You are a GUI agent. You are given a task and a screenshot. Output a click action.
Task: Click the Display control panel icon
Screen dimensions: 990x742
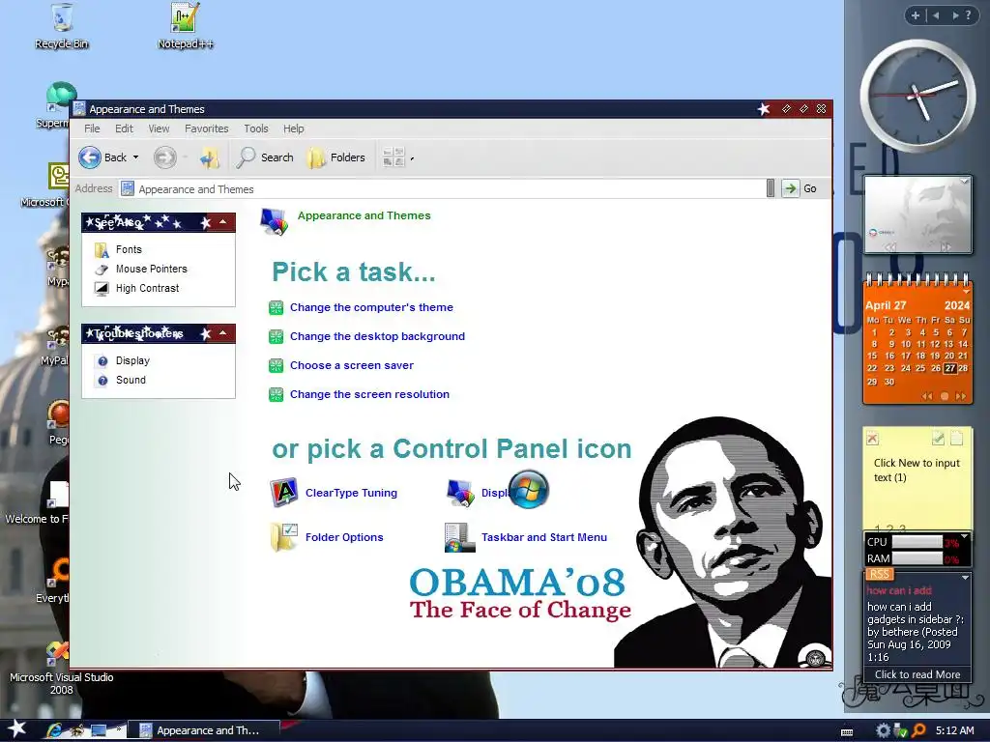pos(459,493)
